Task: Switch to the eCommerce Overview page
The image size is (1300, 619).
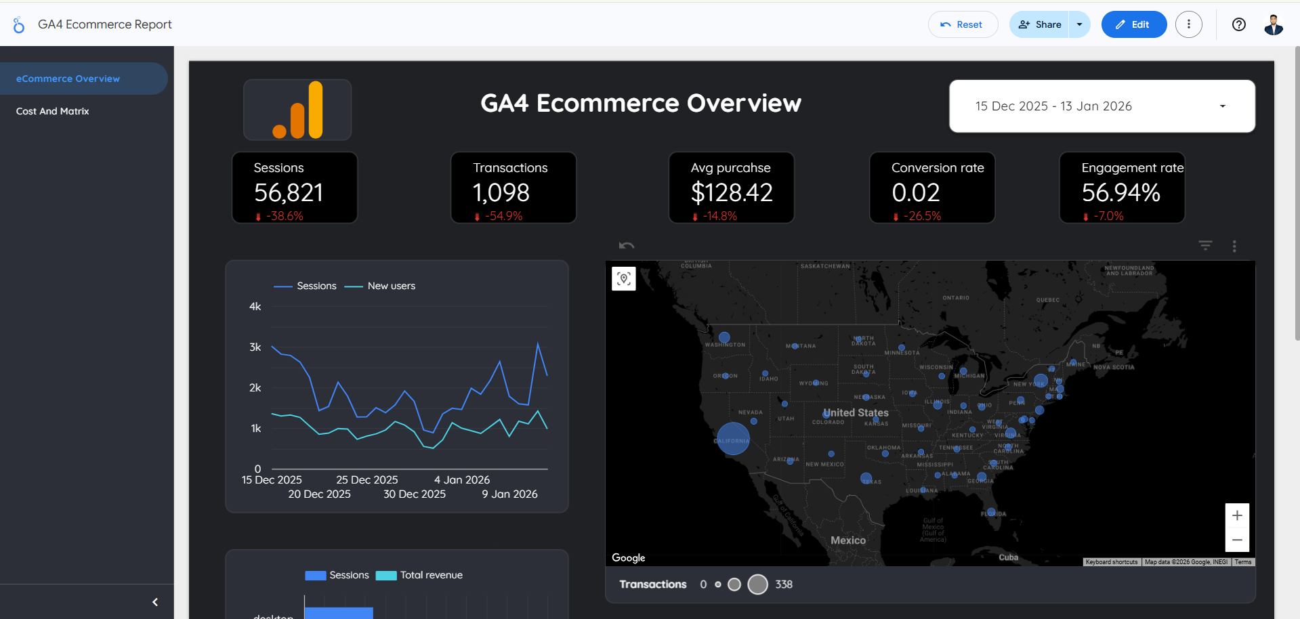Action: 84,79
